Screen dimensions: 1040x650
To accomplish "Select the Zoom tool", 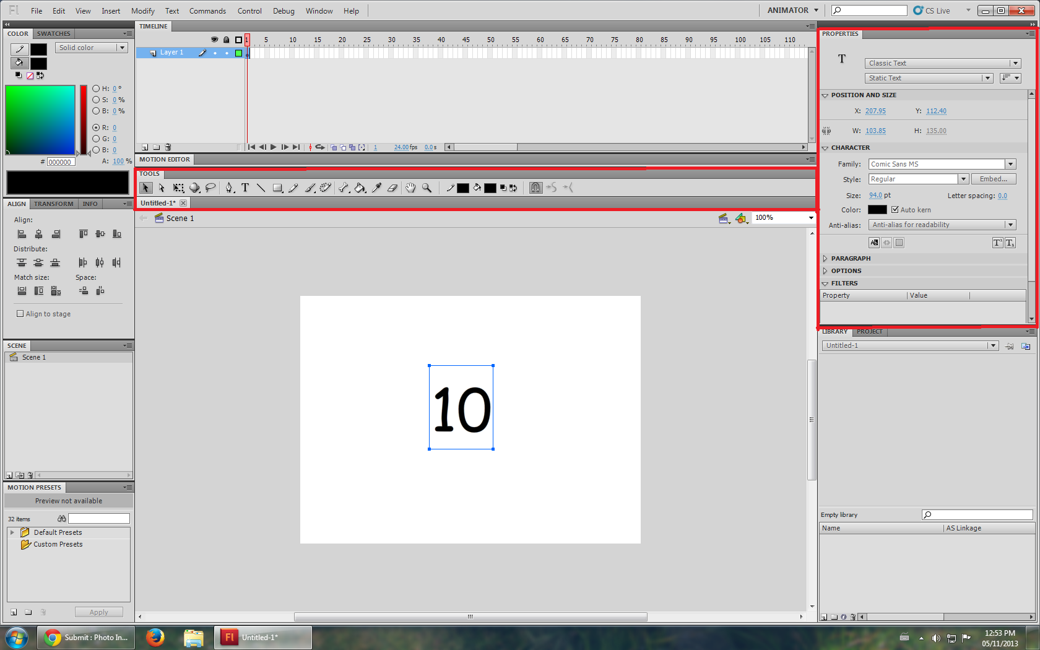I will (x=427, y=188).
